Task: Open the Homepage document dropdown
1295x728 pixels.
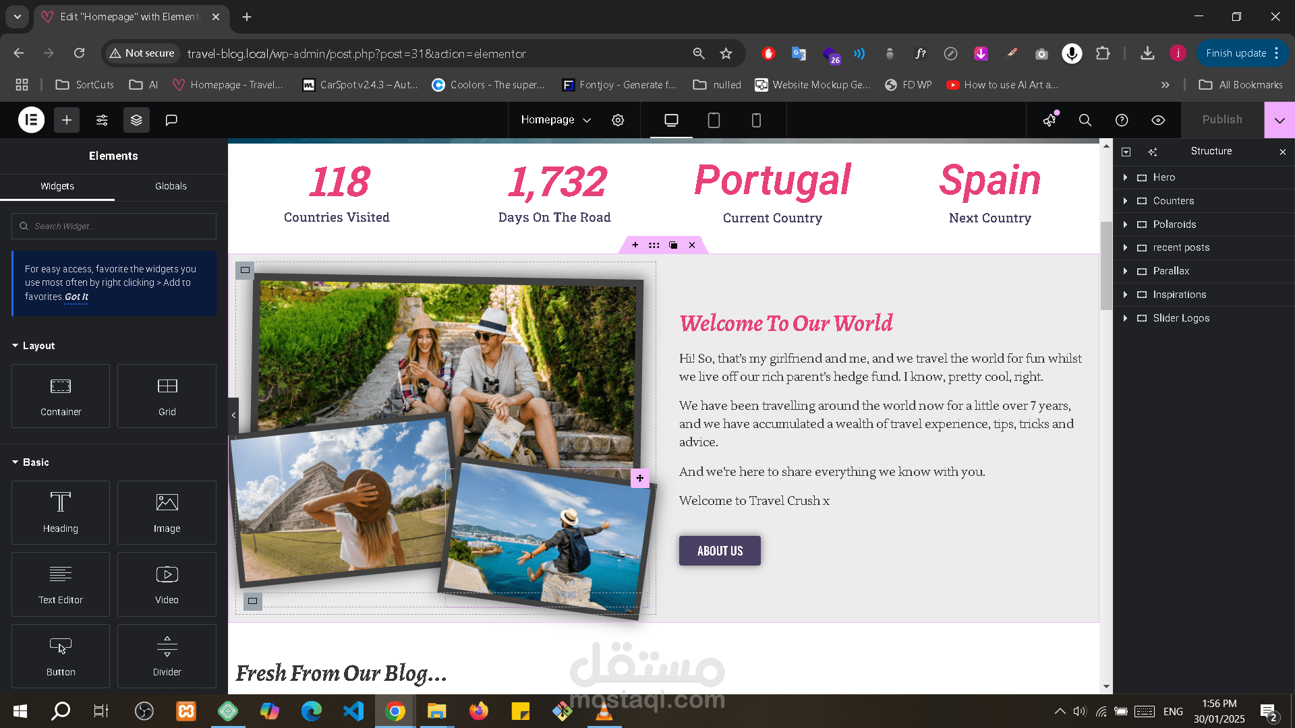Action: coord(556,120)
